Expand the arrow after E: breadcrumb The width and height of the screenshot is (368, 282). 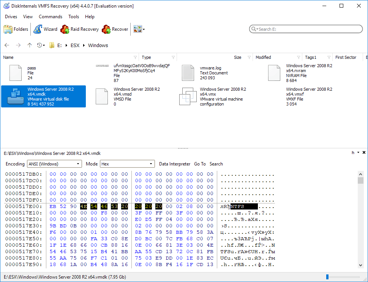pos(66,45)
